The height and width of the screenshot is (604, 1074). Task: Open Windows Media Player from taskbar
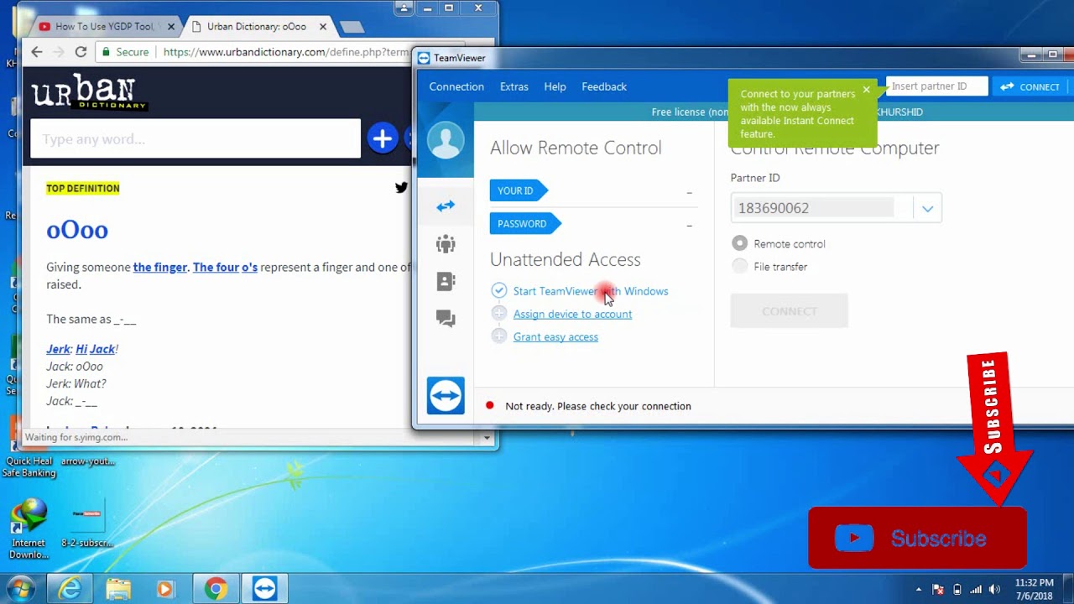point(165,590)
